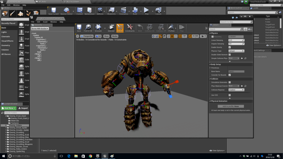Open Window menu in physics editor
The width and height of the screenshot is (283, 159).
point(53,22)
